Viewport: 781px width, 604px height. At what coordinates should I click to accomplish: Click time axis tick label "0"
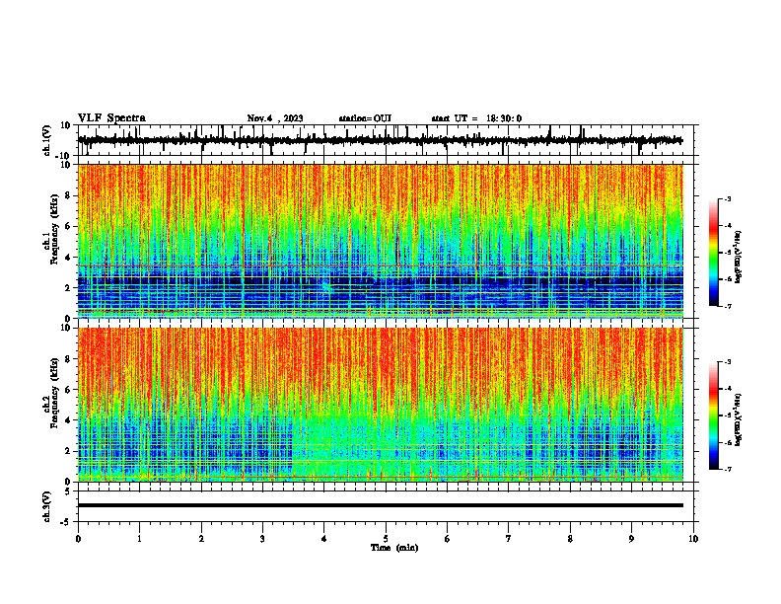click(78, 539)
